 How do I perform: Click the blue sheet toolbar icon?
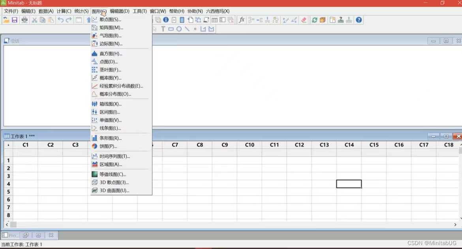click(x=182, y=20)
